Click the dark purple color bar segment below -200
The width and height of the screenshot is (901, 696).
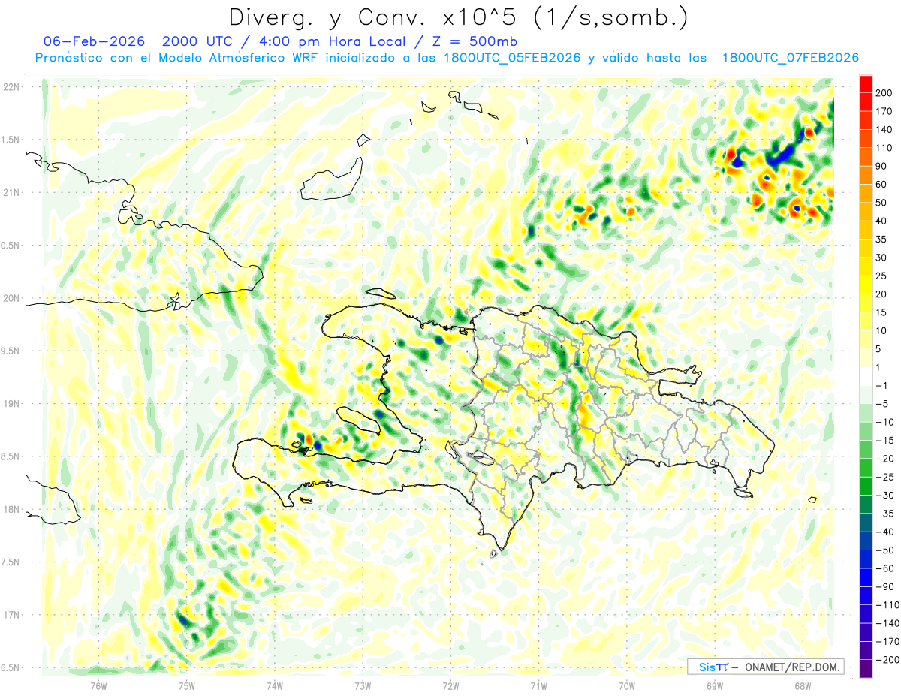866,668
